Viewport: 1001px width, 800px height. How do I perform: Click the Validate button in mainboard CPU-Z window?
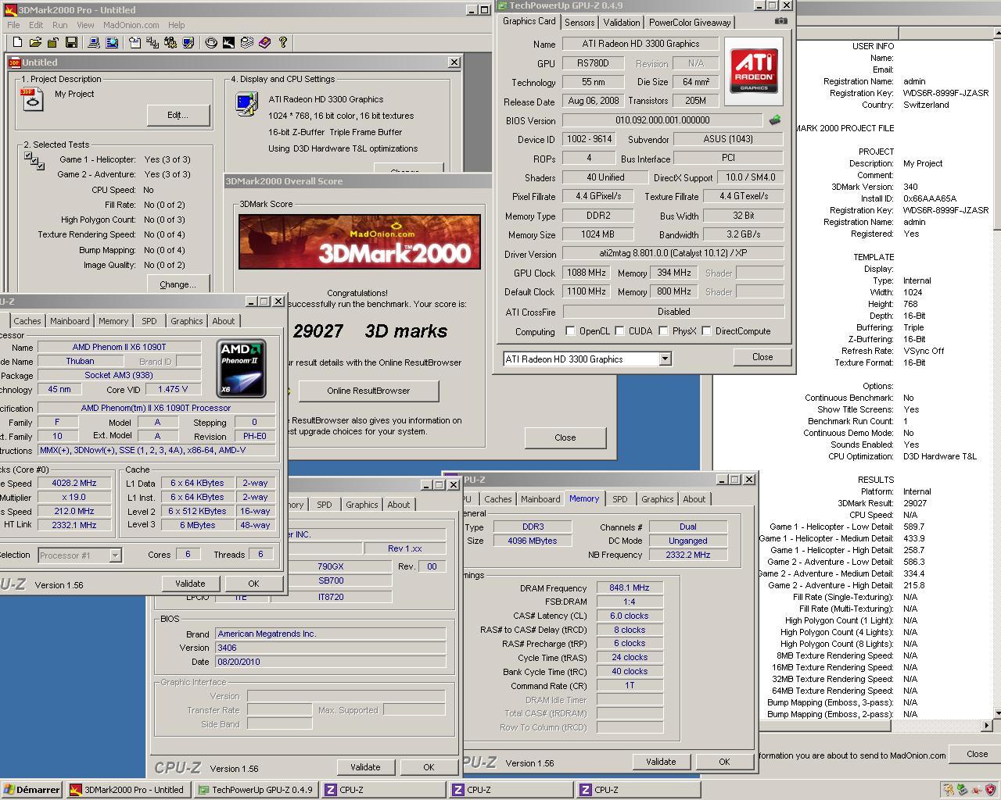pyautogui.click(x=365, y=767)
